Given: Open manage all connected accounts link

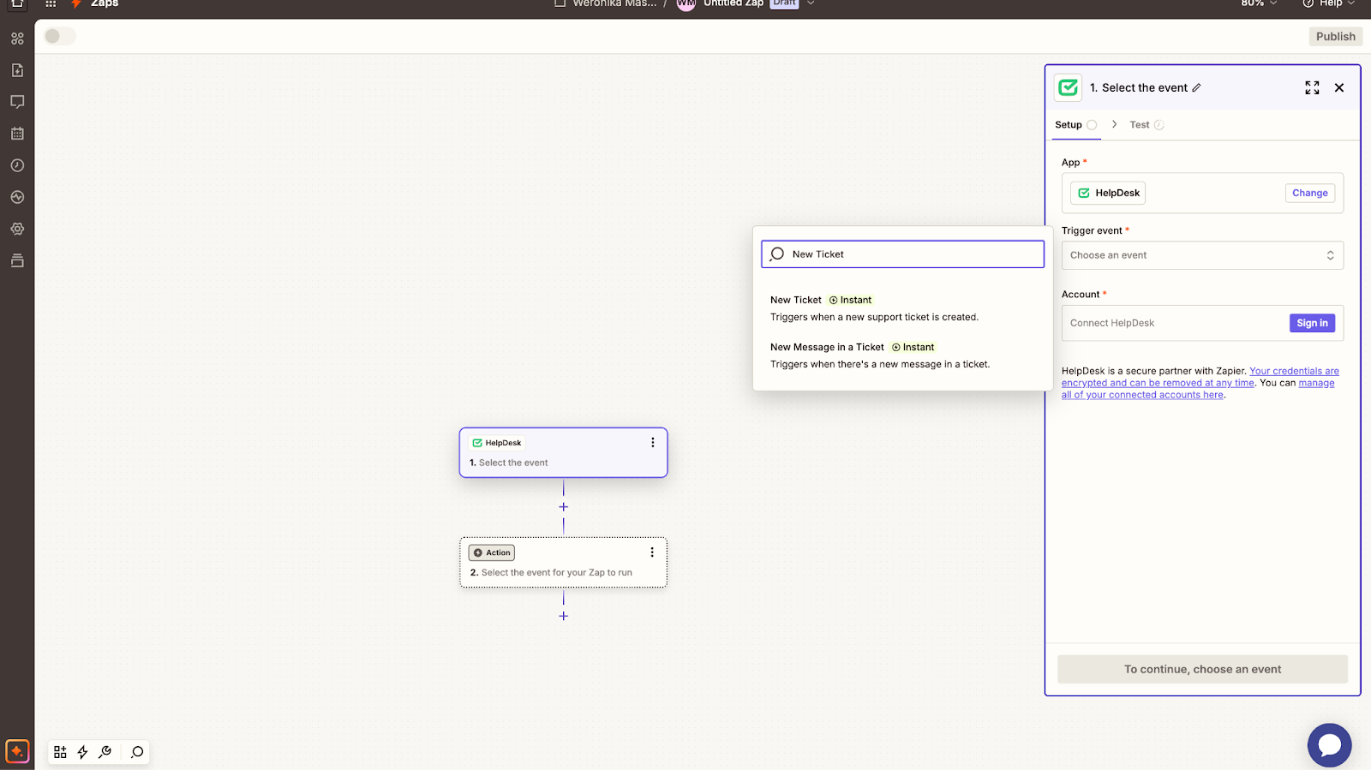Looking at the screenshot, I should (x=1198, y=389).
